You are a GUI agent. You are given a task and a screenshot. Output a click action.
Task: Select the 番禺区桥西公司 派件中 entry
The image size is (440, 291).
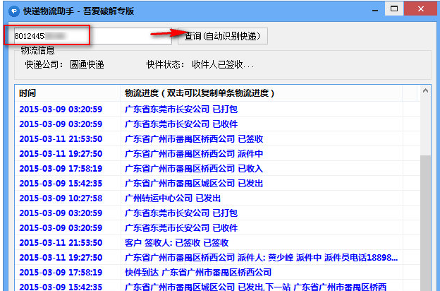coord(193,154)
